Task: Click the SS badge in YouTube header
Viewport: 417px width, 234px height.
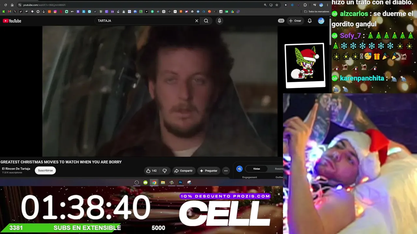Action: 281,21
